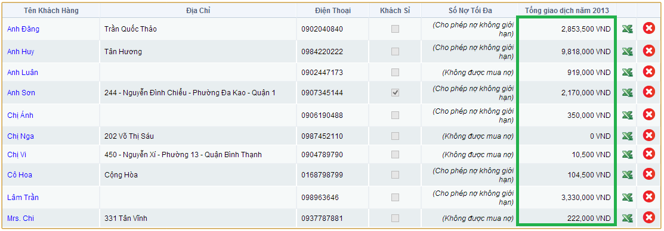Export Anh Đăng's row to Excel
This screenshot has height=231, width=664.
(x=627, y=29)
